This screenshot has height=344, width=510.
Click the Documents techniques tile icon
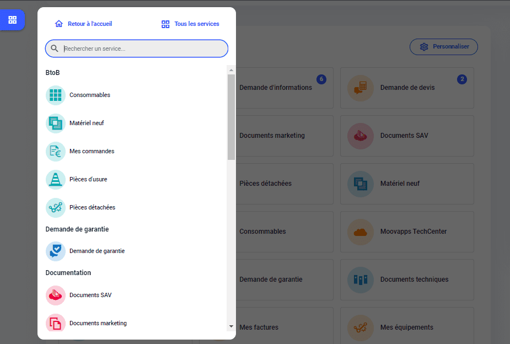[x=360, y=279]
